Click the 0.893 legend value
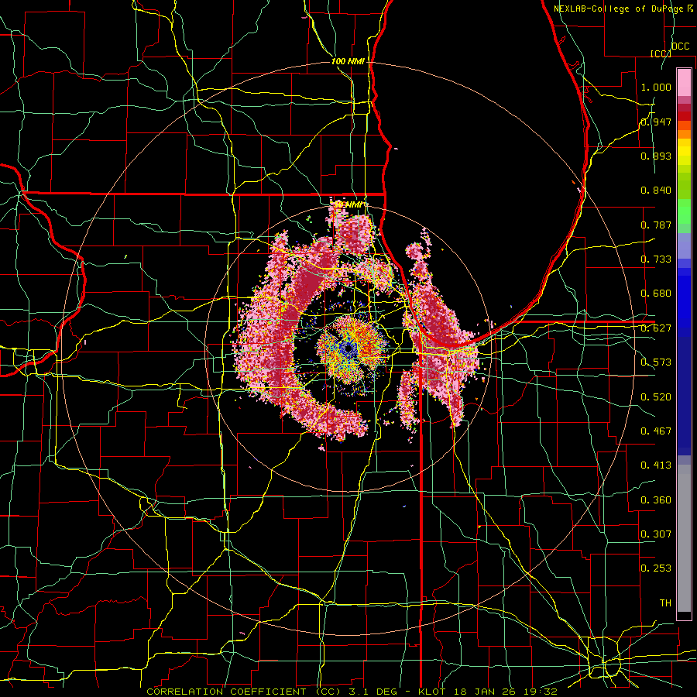This screenshot has width=697, height=697. tap(656, 156)
